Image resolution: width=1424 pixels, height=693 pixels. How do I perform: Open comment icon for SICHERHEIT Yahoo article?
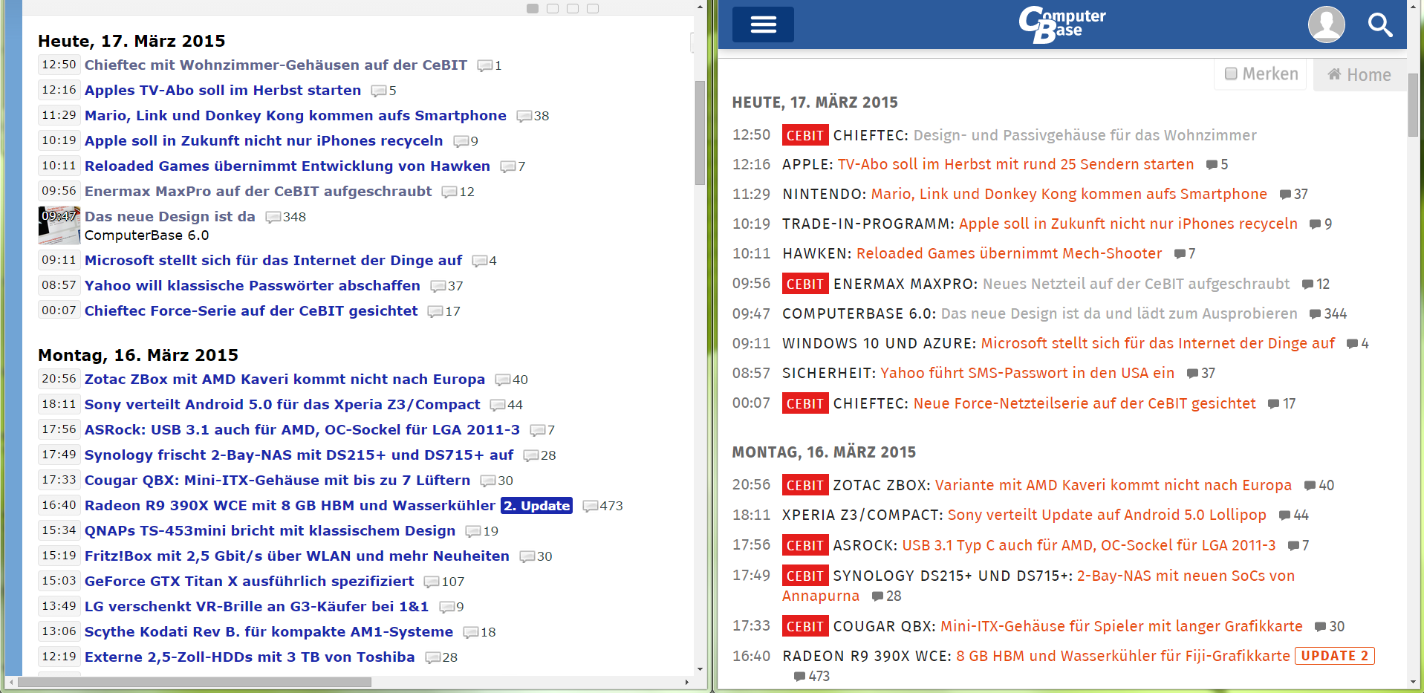(1192, 373)
